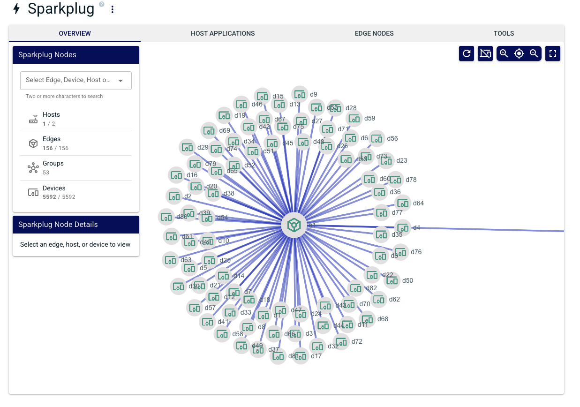Click the help icon next to Sparkplug

point(102,5)
